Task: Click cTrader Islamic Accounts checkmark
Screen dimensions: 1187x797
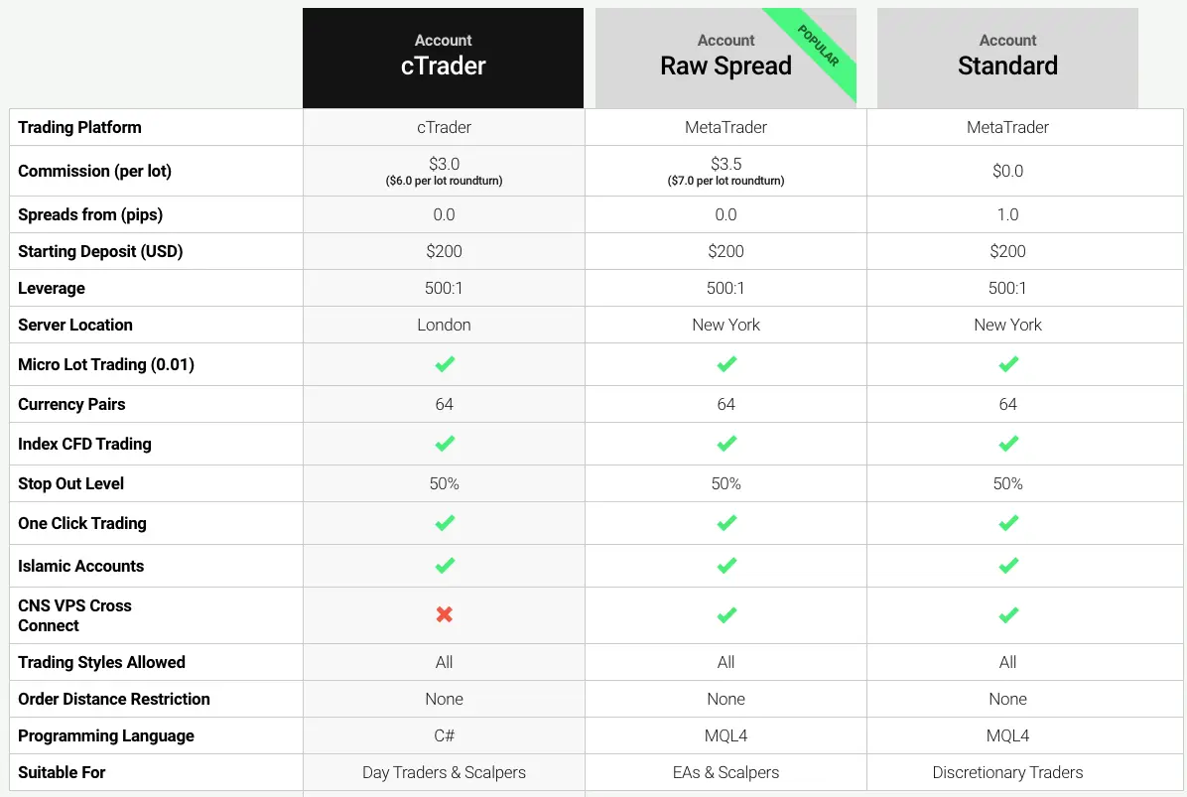Action: [x=445, y=566]
